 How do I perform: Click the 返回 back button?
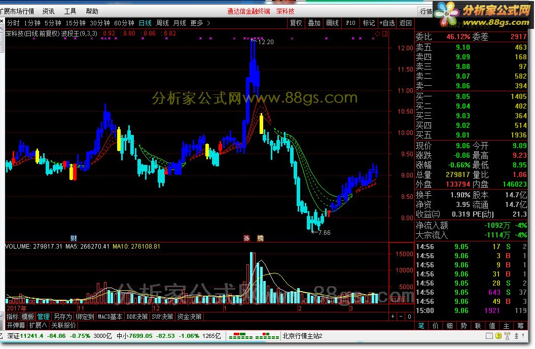(405, 23)
